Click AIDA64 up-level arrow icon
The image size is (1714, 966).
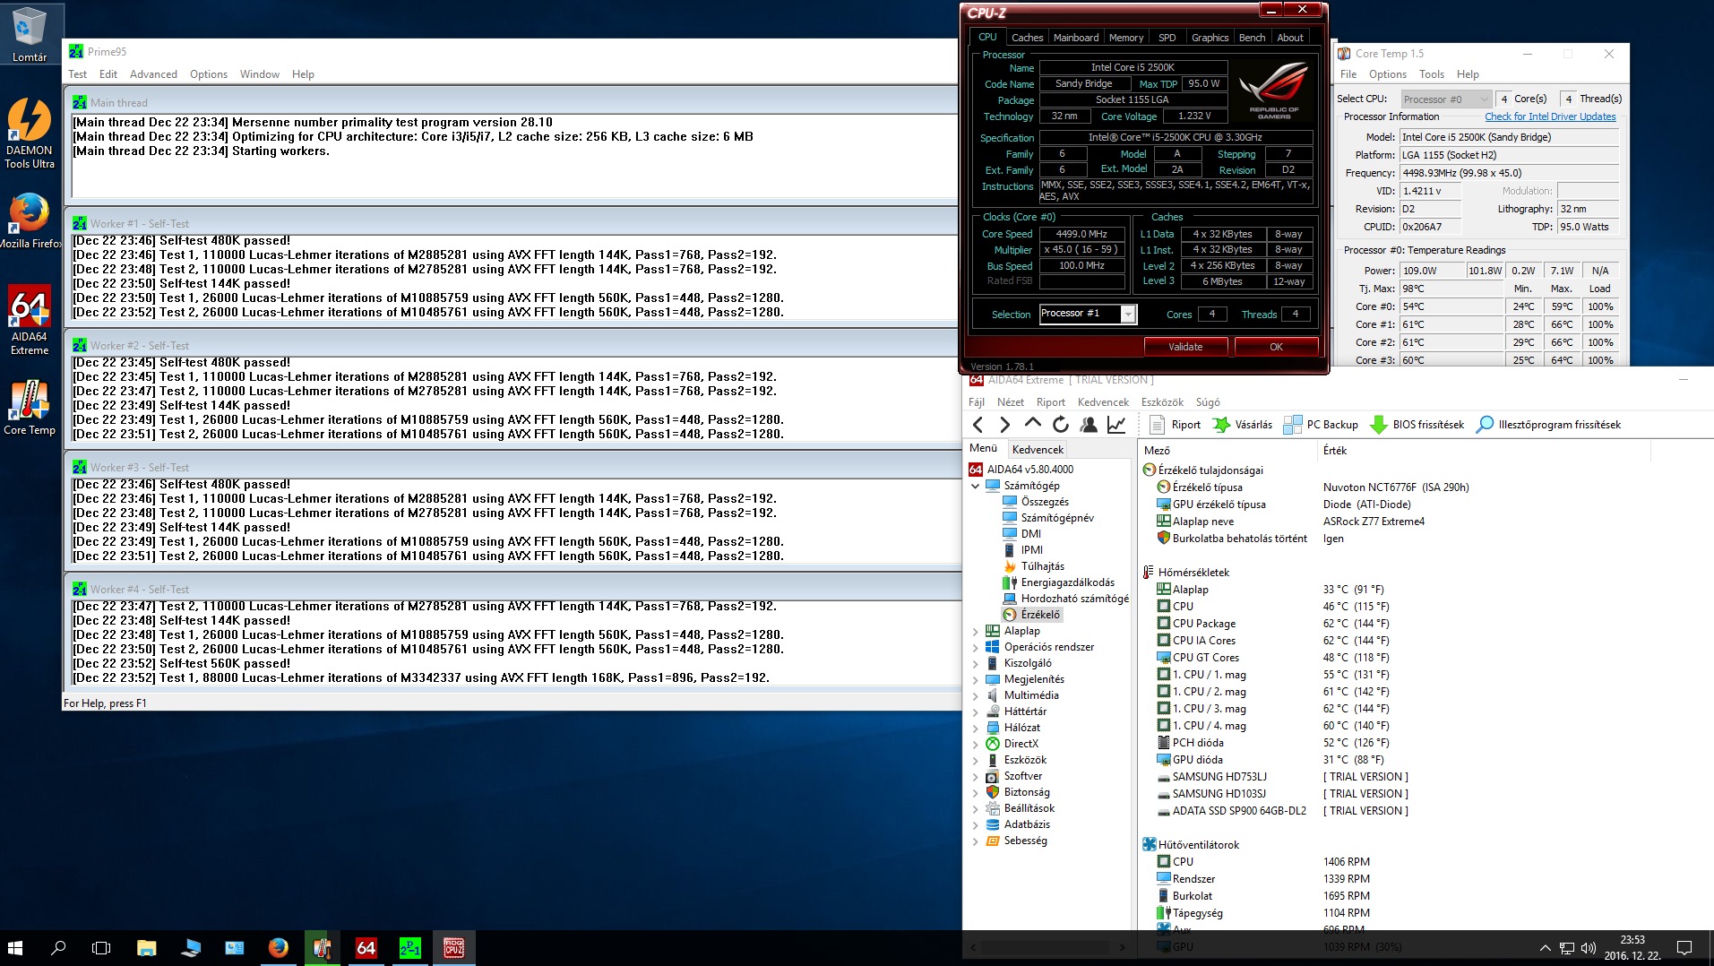pos(1032,424)
